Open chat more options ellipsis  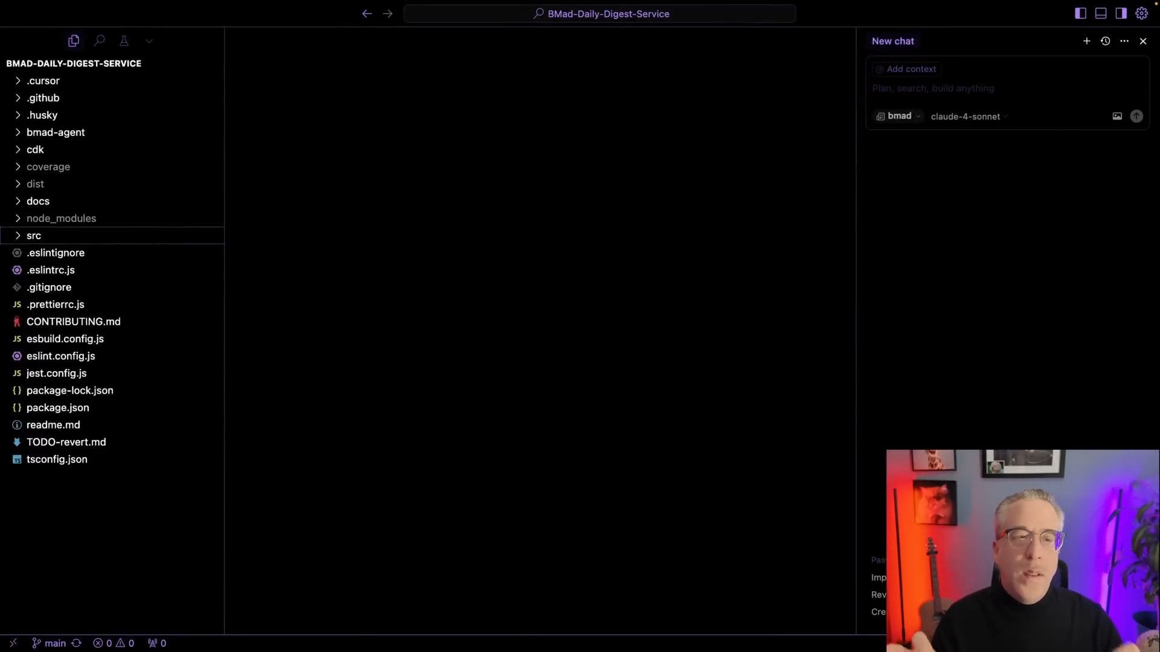[1124, 41]
